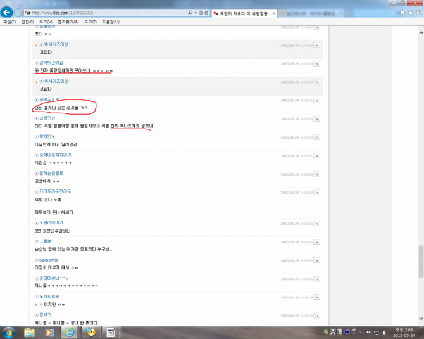Refresh the page with the reload icon

pyautogui.click(x=206, y=13)
